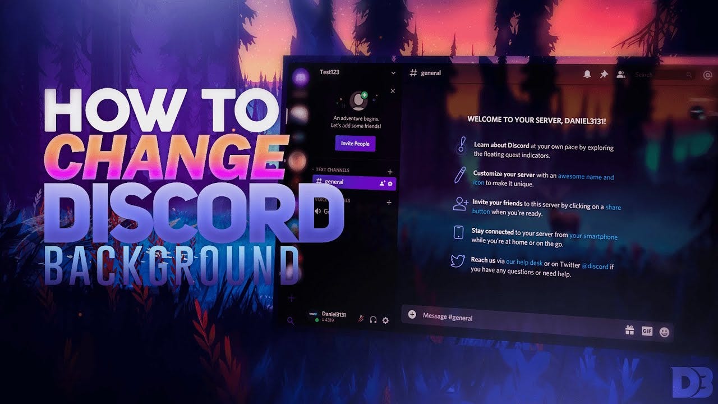
Task: Click the Invite your friends person icon
Action: coord(460,204)
